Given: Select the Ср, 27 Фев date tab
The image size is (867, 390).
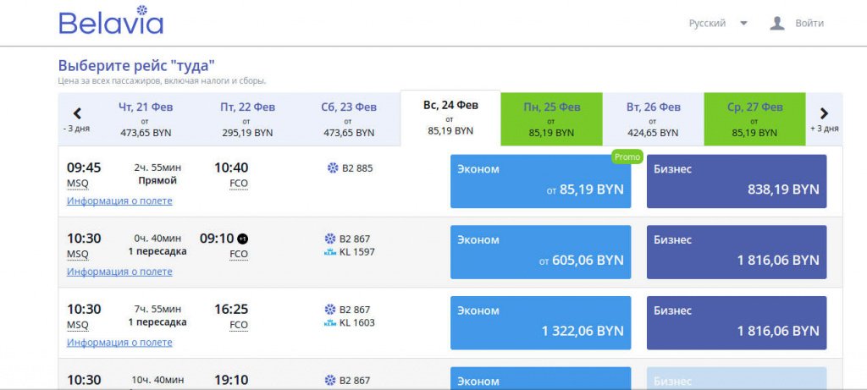Looking at the screenshot, I should 754,119.
